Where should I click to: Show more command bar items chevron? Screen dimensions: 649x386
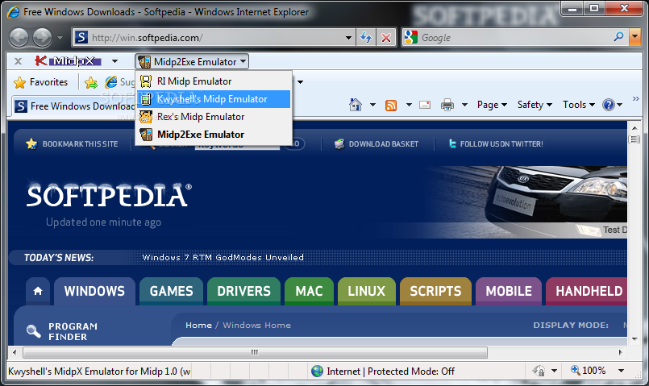tap(636, 98)
